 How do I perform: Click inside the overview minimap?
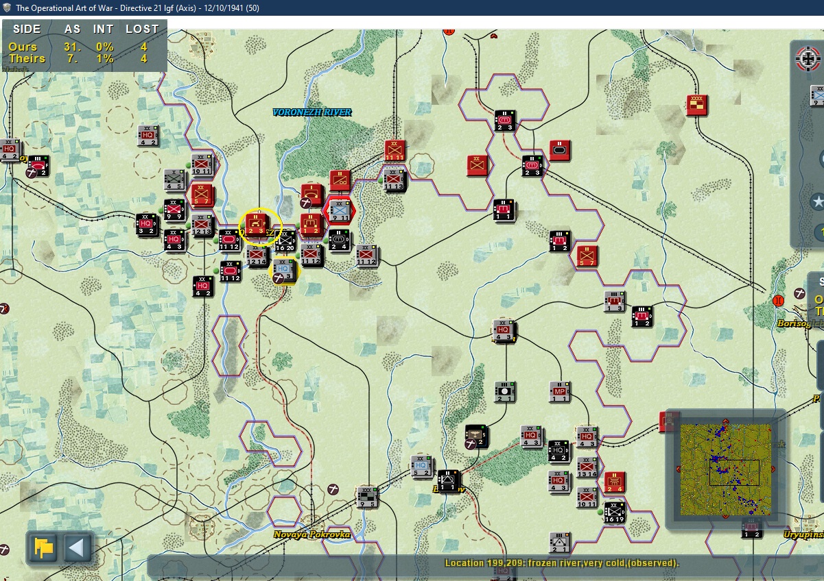point(725,469)
